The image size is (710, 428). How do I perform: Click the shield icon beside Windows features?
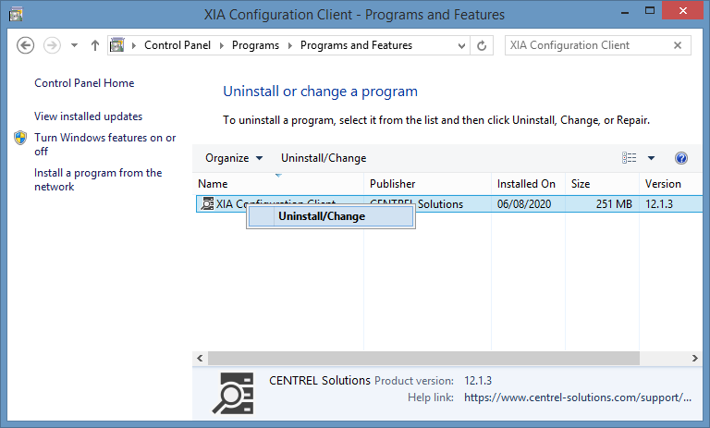[x=20, y=138]
